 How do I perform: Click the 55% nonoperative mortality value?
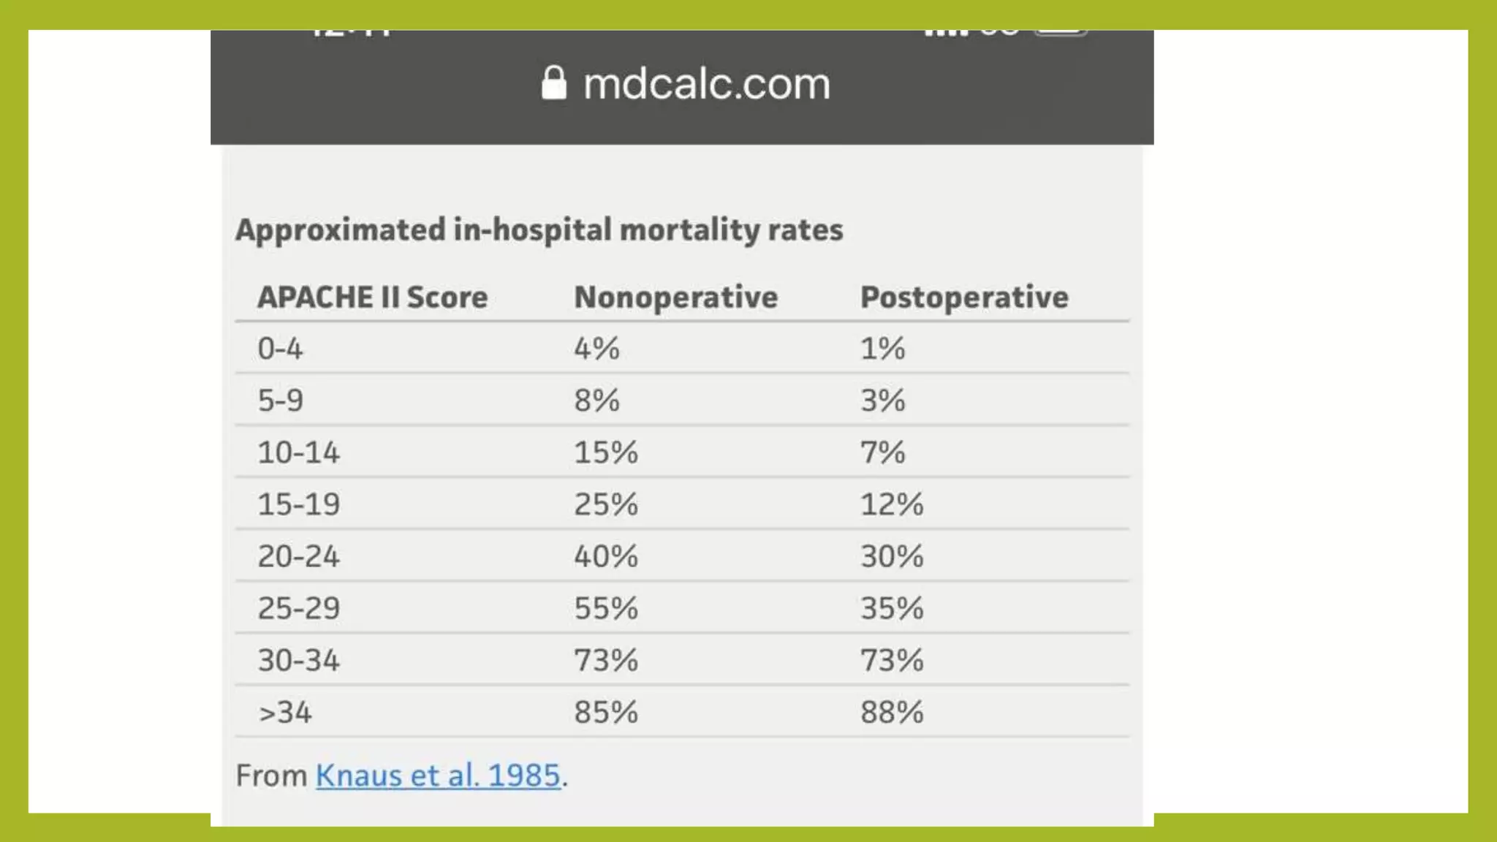(605, 608)
